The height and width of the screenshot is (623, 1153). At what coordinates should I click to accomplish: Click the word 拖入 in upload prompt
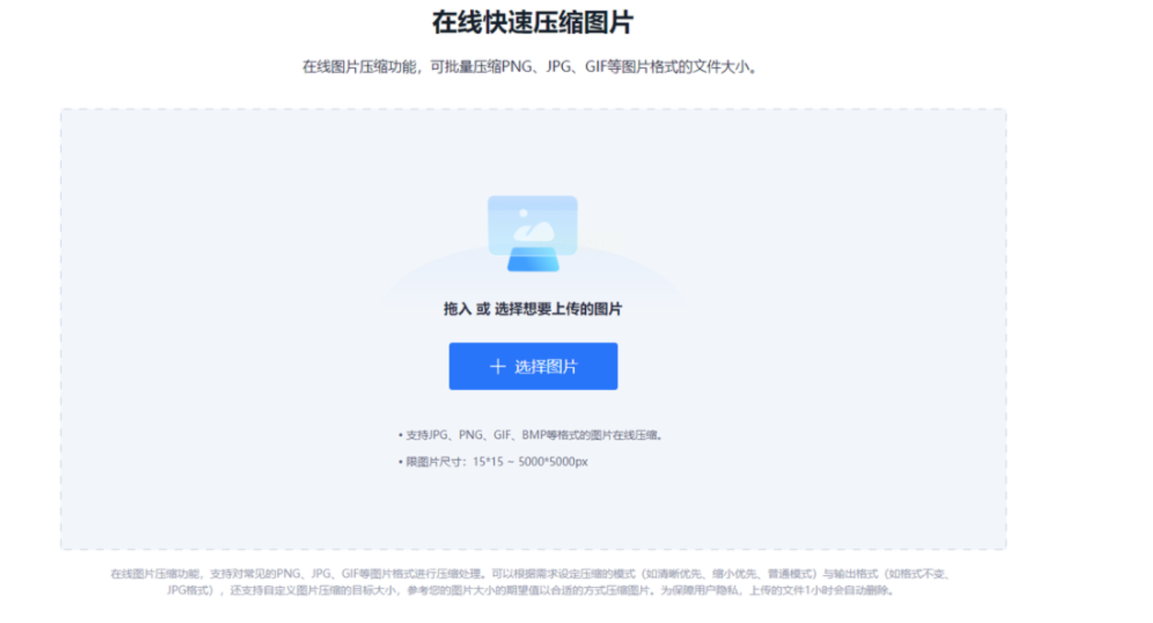click(x=457, y=309)
